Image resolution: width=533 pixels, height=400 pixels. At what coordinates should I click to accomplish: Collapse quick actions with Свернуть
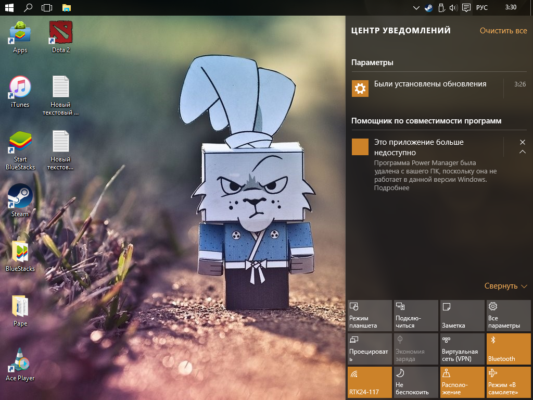(505, 286)
